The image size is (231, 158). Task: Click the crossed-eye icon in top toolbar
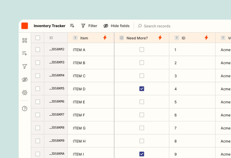tap(106, 26)
